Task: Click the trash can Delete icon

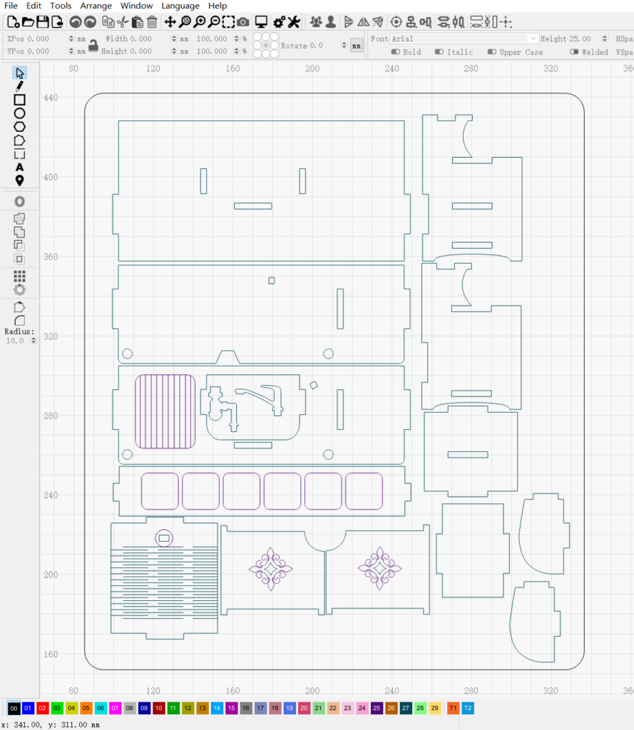Action: pyautogui.click(x=152, y=22)
